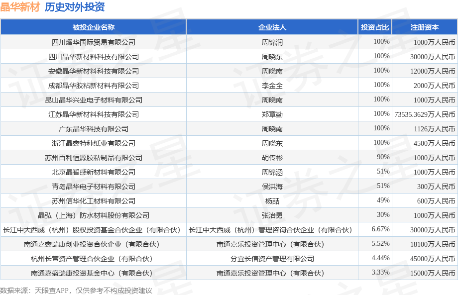
Task: Click capital 300万人民币
Action: [x=436, y=187]
